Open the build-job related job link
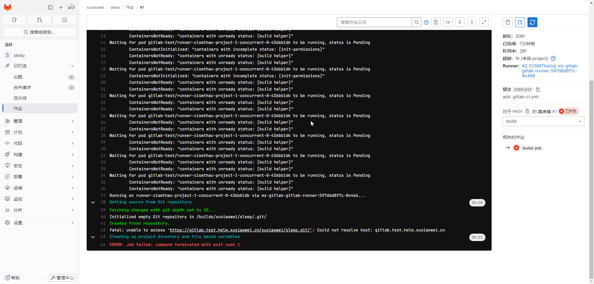 pos(532,148)
